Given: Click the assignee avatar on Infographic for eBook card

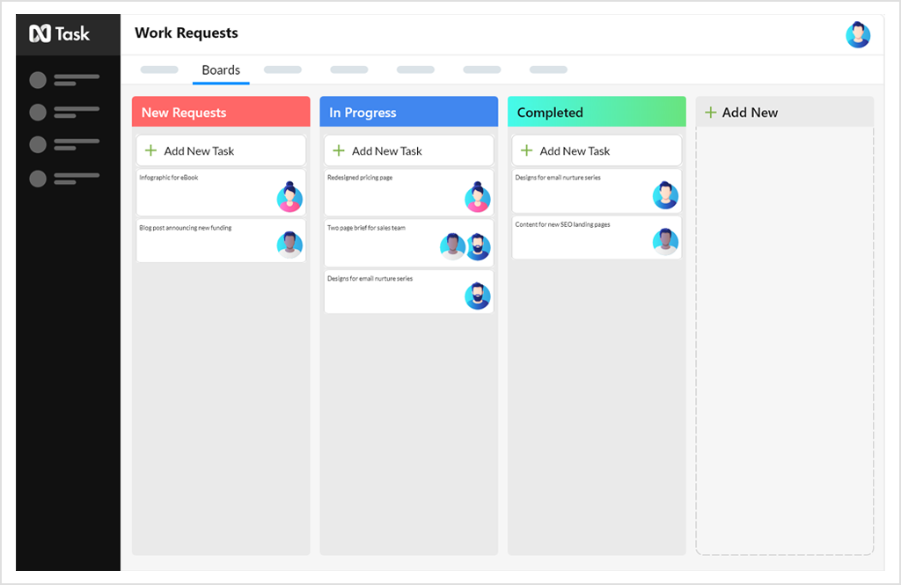Looking at the screenshot, I should [x=290, y=195].
